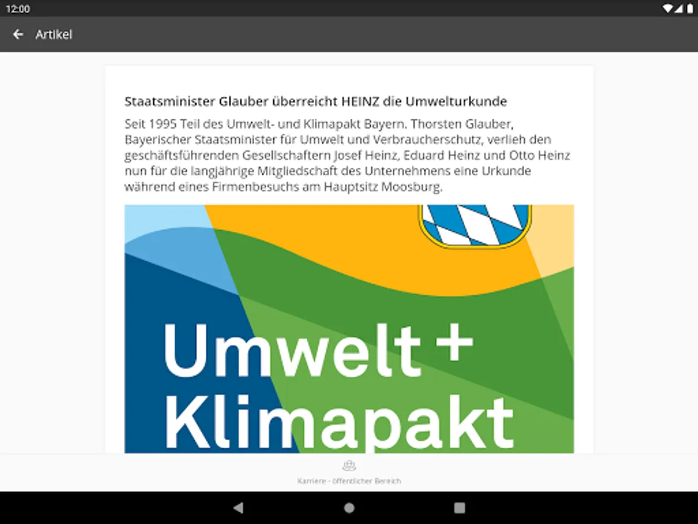Viewport: 698px width, 524px height.
Task: Click the article paragraph starting 'Seit 1995'
Action: tap(347, 155)
